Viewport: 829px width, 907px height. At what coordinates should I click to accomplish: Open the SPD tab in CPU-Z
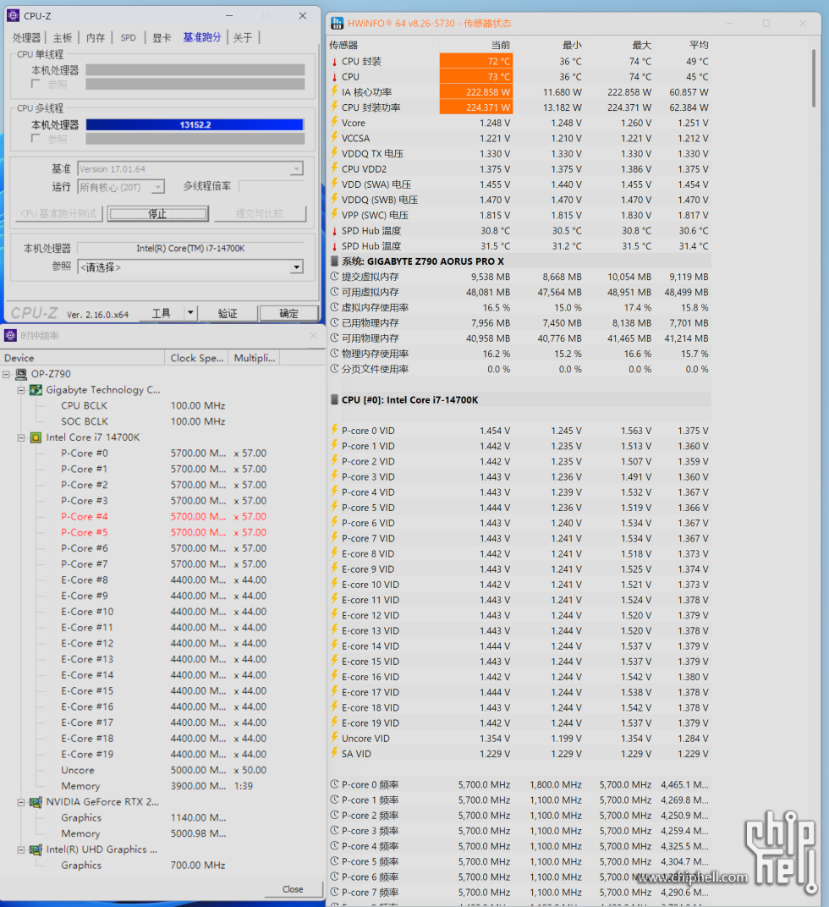pyautogui.click(x=128, y=37)
